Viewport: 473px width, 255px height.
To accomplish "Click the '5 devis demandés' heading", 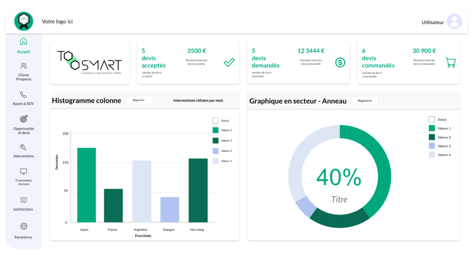I will pyautogui.click(x=266, y=58).
